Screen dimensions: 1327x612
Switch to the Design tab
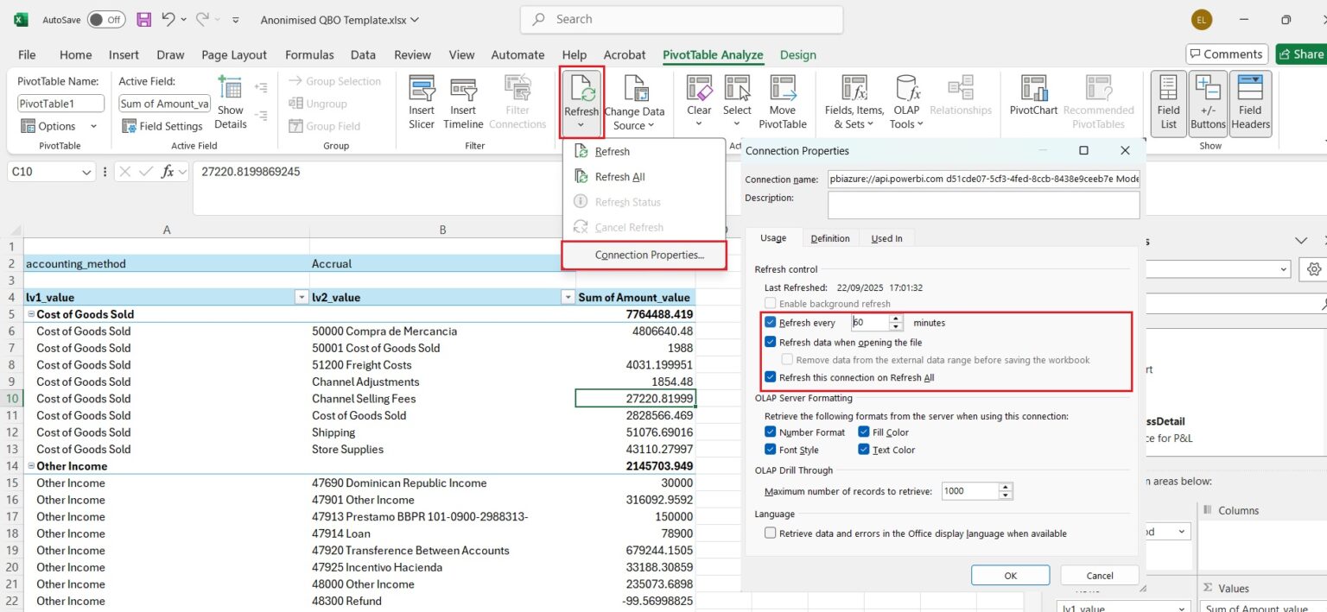click(797, 54)
